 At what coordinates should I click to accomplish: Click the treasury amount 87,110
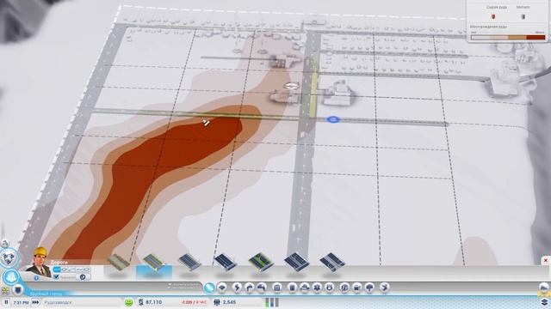pyautogui.click(x=153, y=302)
